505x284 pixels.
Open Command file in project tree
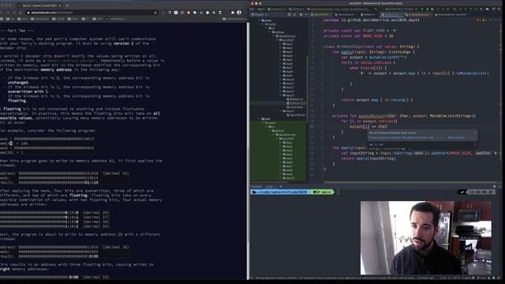point(295,107)
